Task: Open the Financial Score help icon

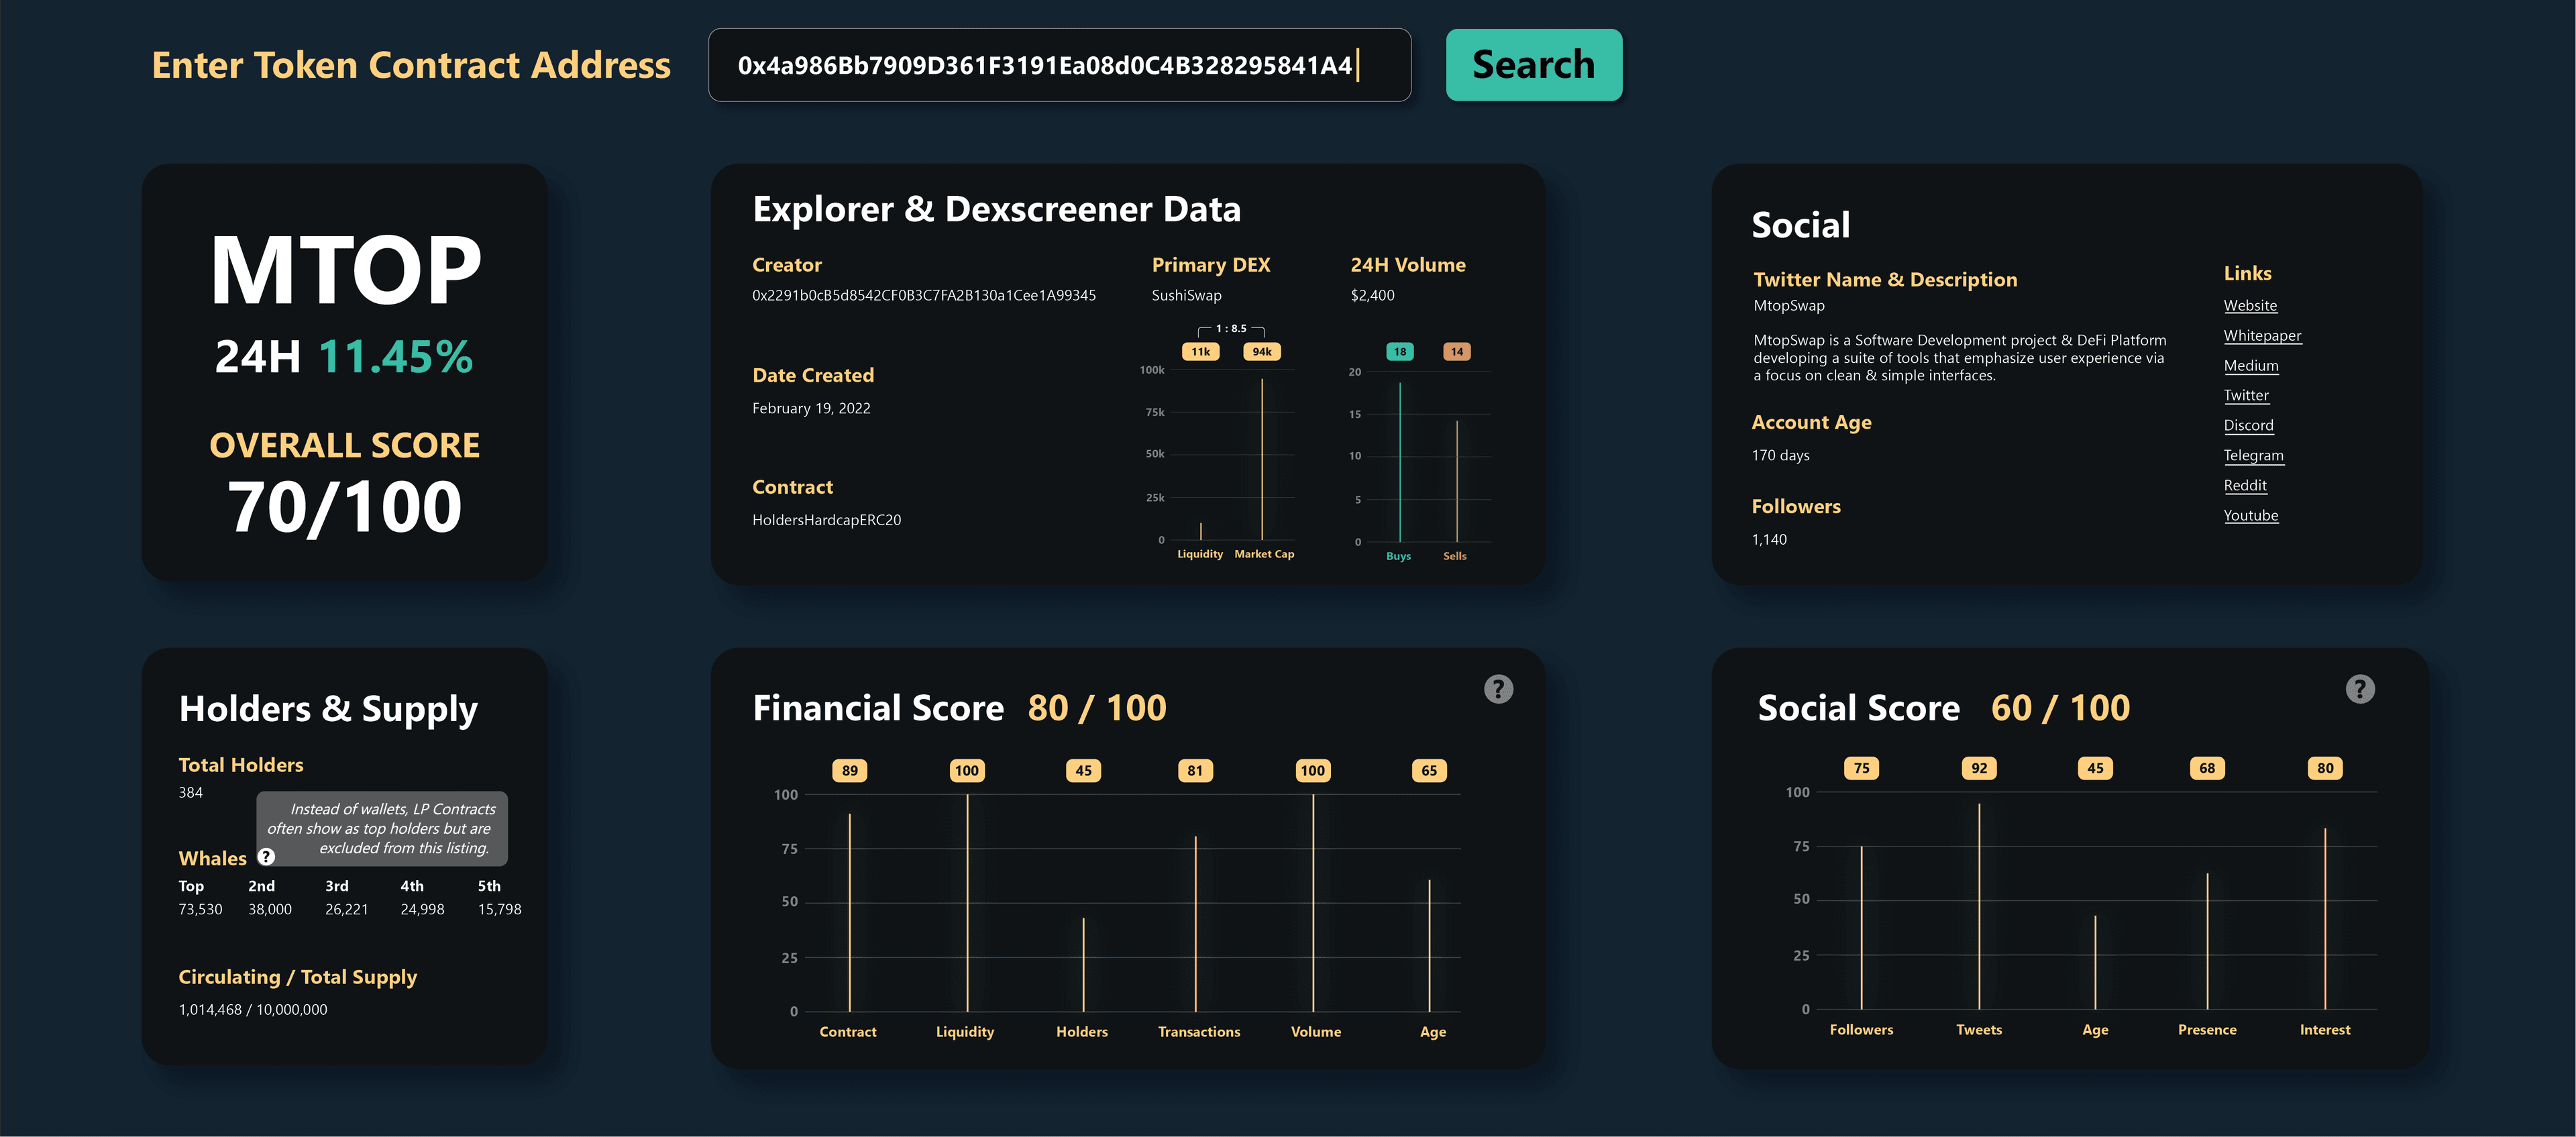Action: point(1497,689)
